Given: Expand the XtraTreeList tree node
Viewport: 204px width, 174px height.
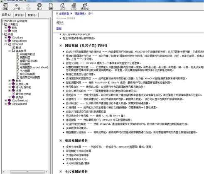Looking at the screenshot, I should (x=5, y=100).
